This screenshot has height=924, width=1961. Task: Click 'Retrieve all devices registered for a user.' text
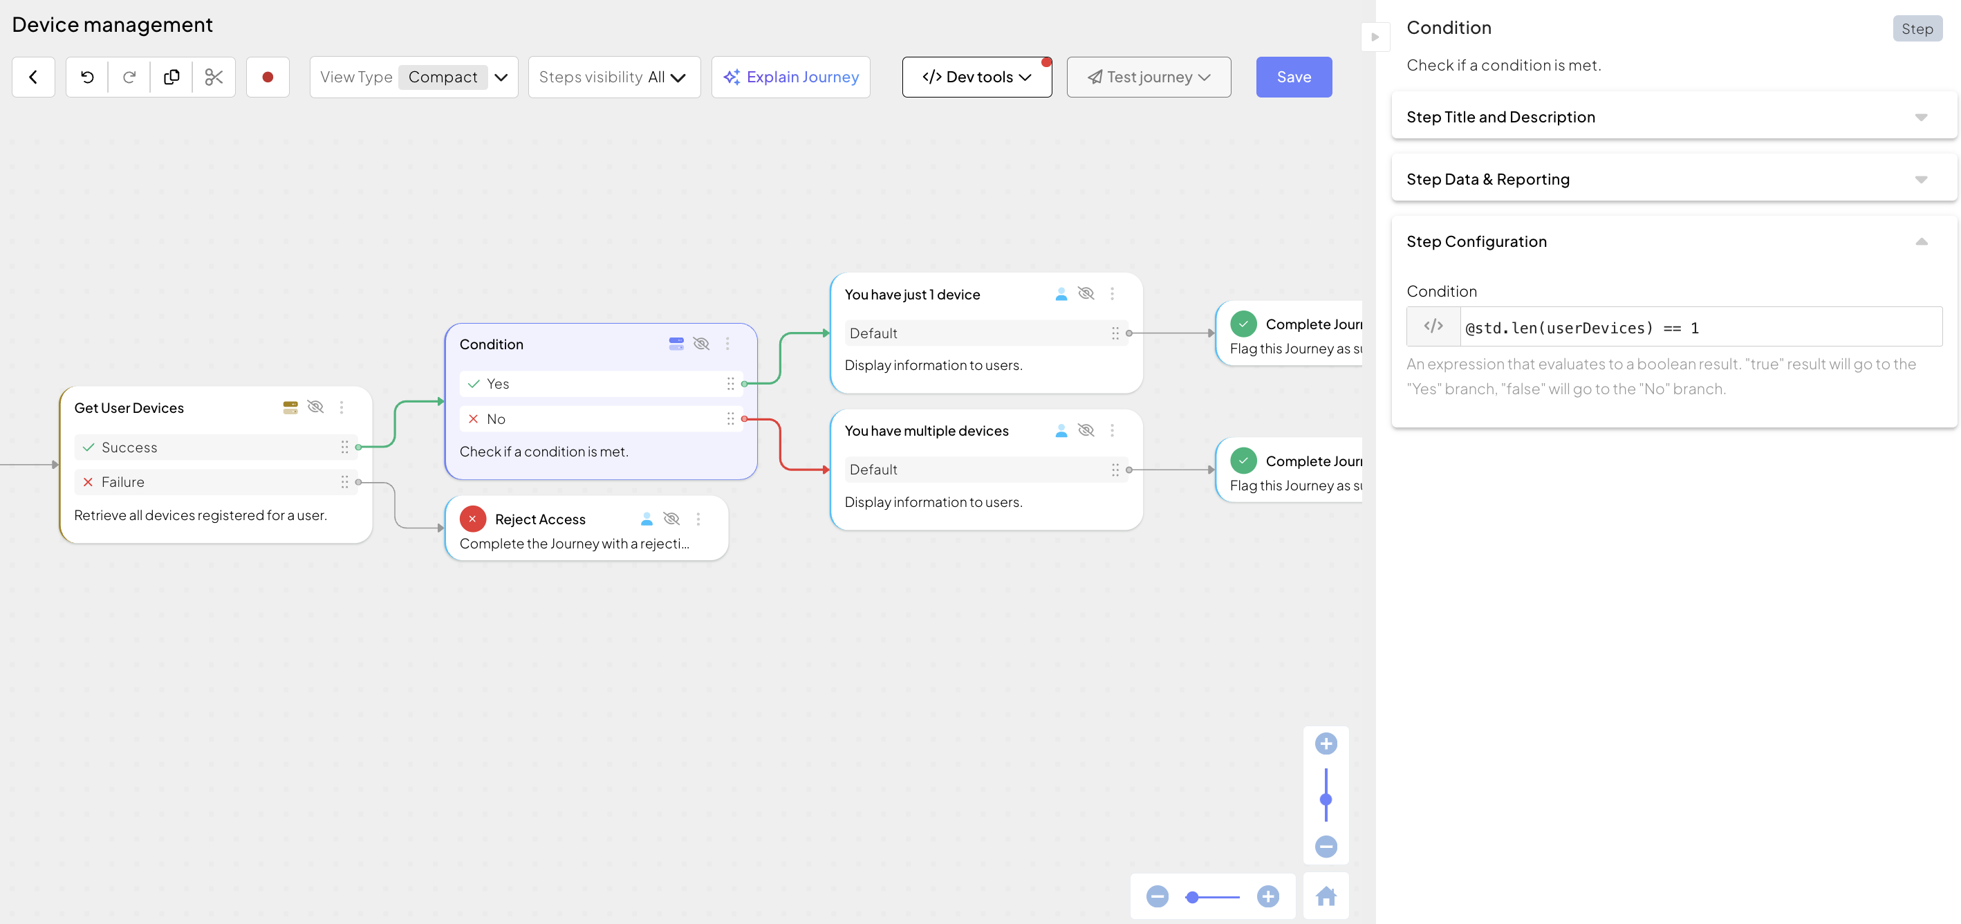pos(201,515)
